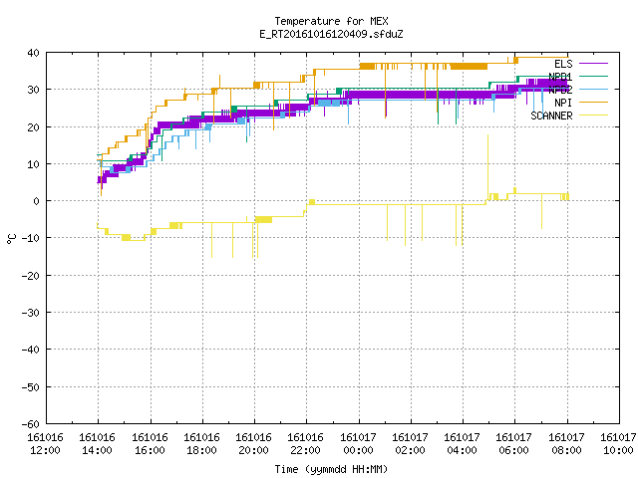Image resolution: width=638 pixels, height=478 pixels.
Task: Click the x-axis tick '161016 22:00'
Action: click(306, 444)
